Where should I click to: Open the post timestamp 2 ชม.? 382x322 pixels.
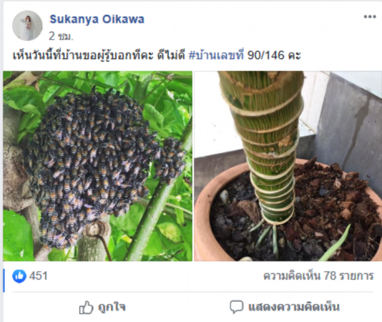tap(61, 36)
